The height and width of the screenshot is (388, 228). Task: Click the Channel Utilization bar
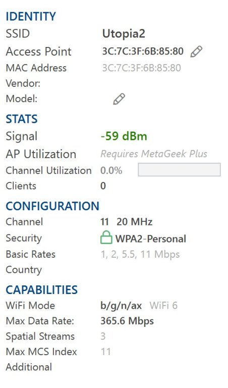pos(179,170)
